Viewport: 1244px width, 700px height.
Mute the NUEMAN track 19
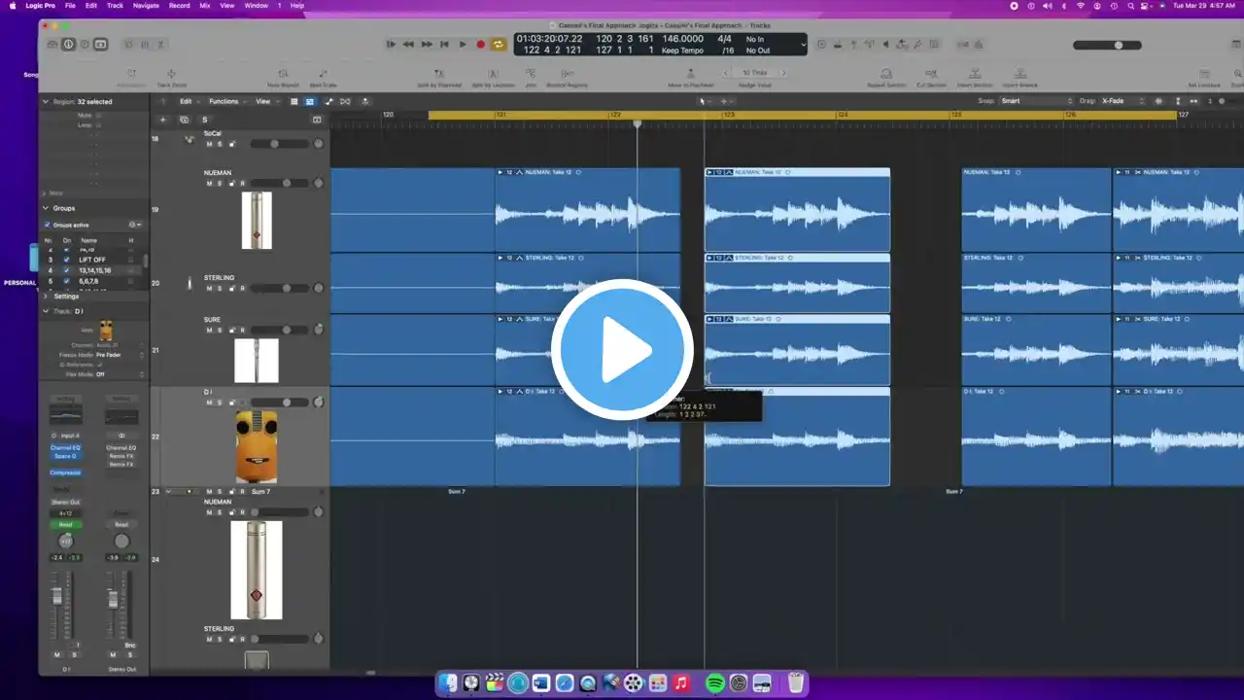pyautogui.click(x=208, y=183)
